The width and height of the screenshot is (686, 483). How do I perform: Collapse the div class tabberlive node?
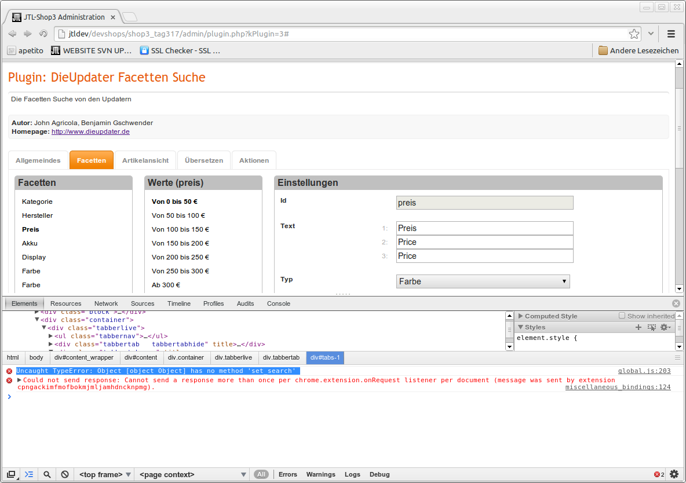click(44, 328)
